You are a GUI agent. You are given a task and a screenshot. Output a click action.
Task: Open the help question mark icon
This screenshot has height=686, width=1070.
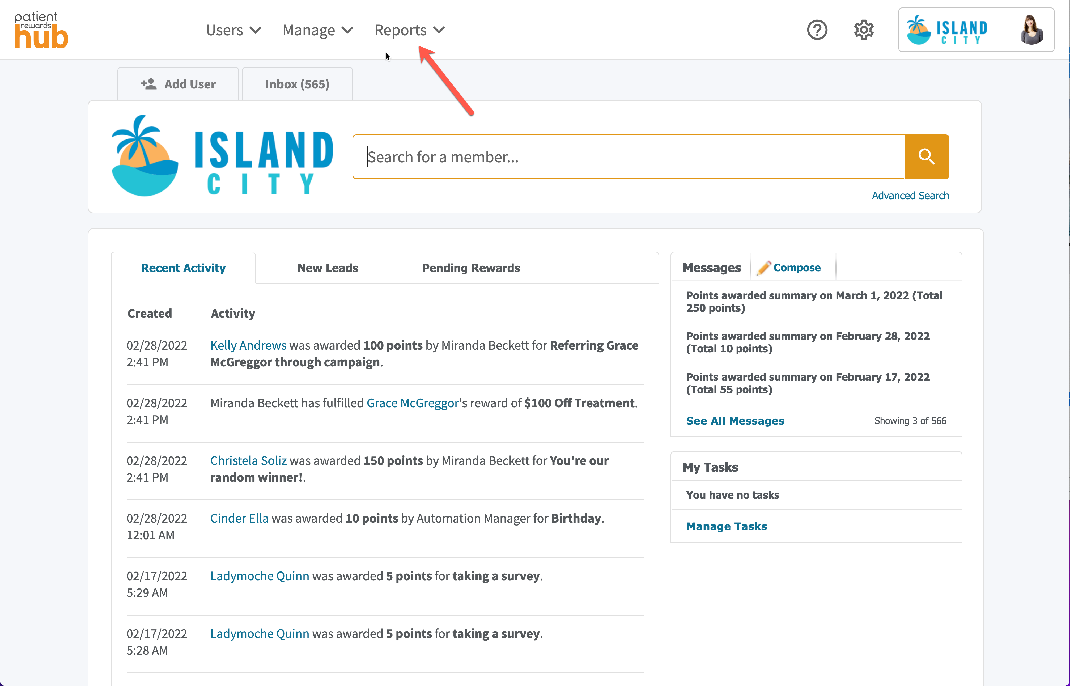(x=817, y=30)
